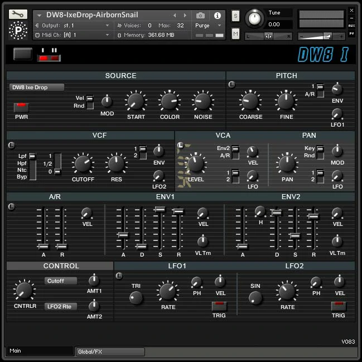Open the DW8 Ixe Drop source selector
The image size is (362, 362).
(37, 87)
